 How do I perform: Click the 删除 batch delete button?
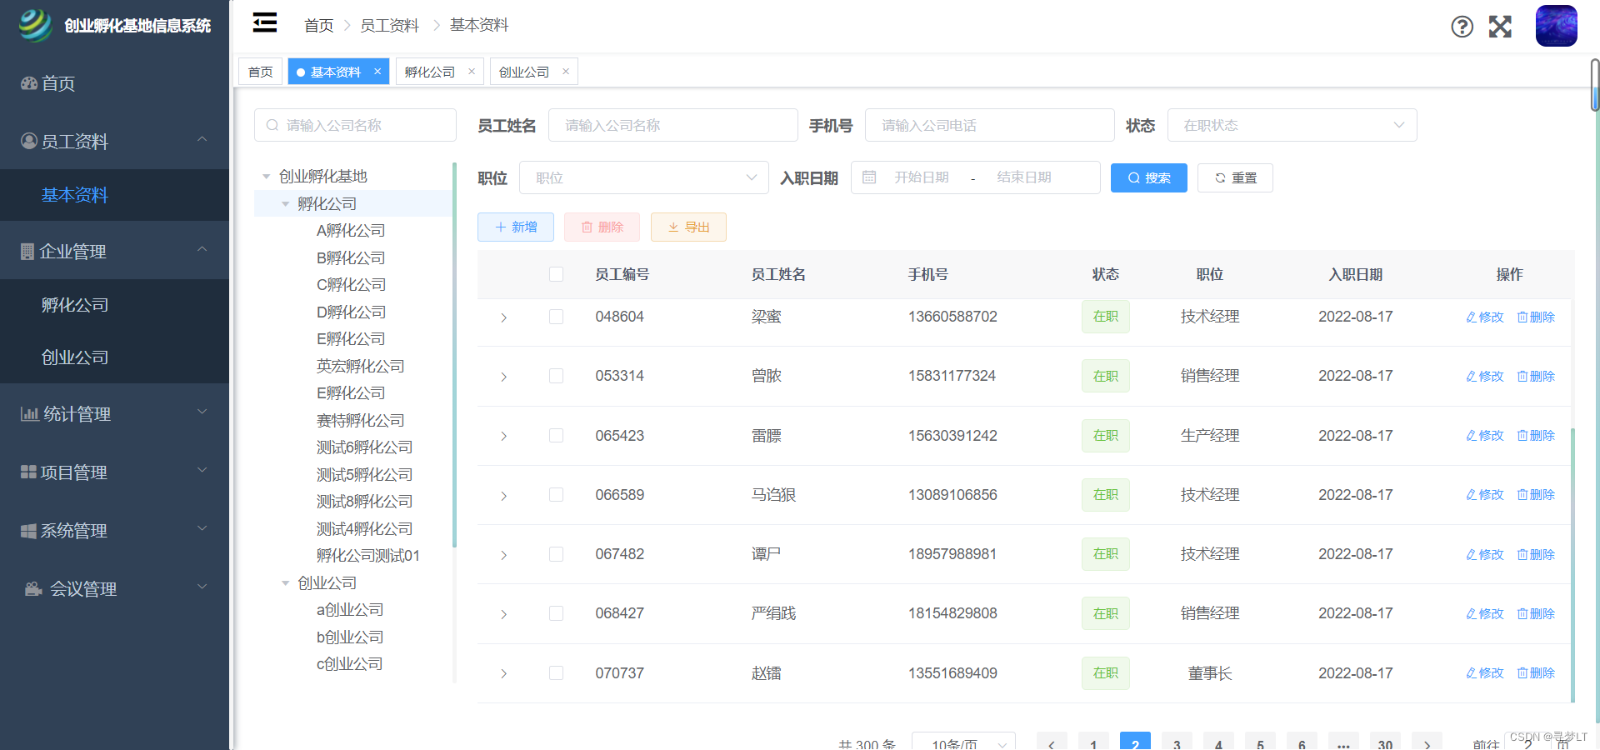click(602, 227)
